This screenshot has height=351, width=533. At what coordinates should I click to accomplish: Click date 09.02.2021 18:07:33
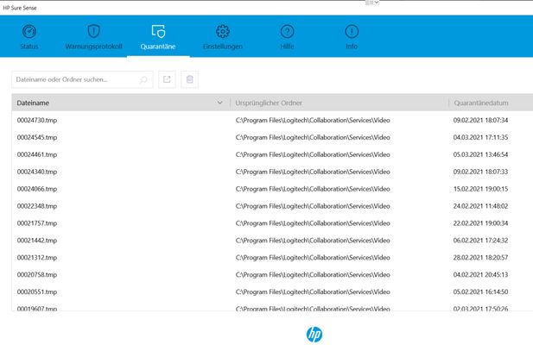[x=480, y=172]
